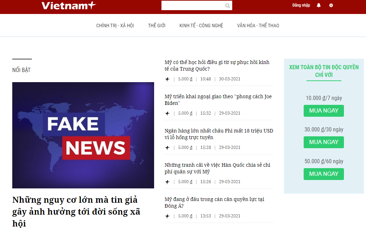Click the time 13:53
The height and width of the screenshot is (230, 366).
tap(205, 216)
